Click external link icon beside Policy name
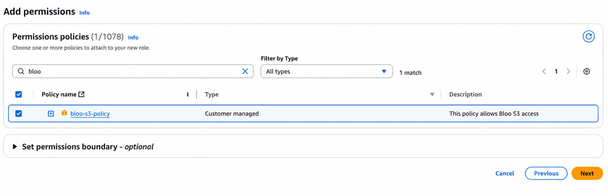Viewport: 608px width, 196px height. click(82, 94)
